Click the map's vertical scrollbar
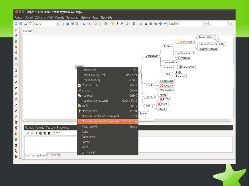The height and width of the screenshot is (186, 249). pos(234,76)
